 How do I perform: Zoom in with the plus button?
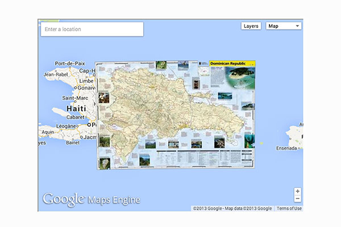(297, 191)
